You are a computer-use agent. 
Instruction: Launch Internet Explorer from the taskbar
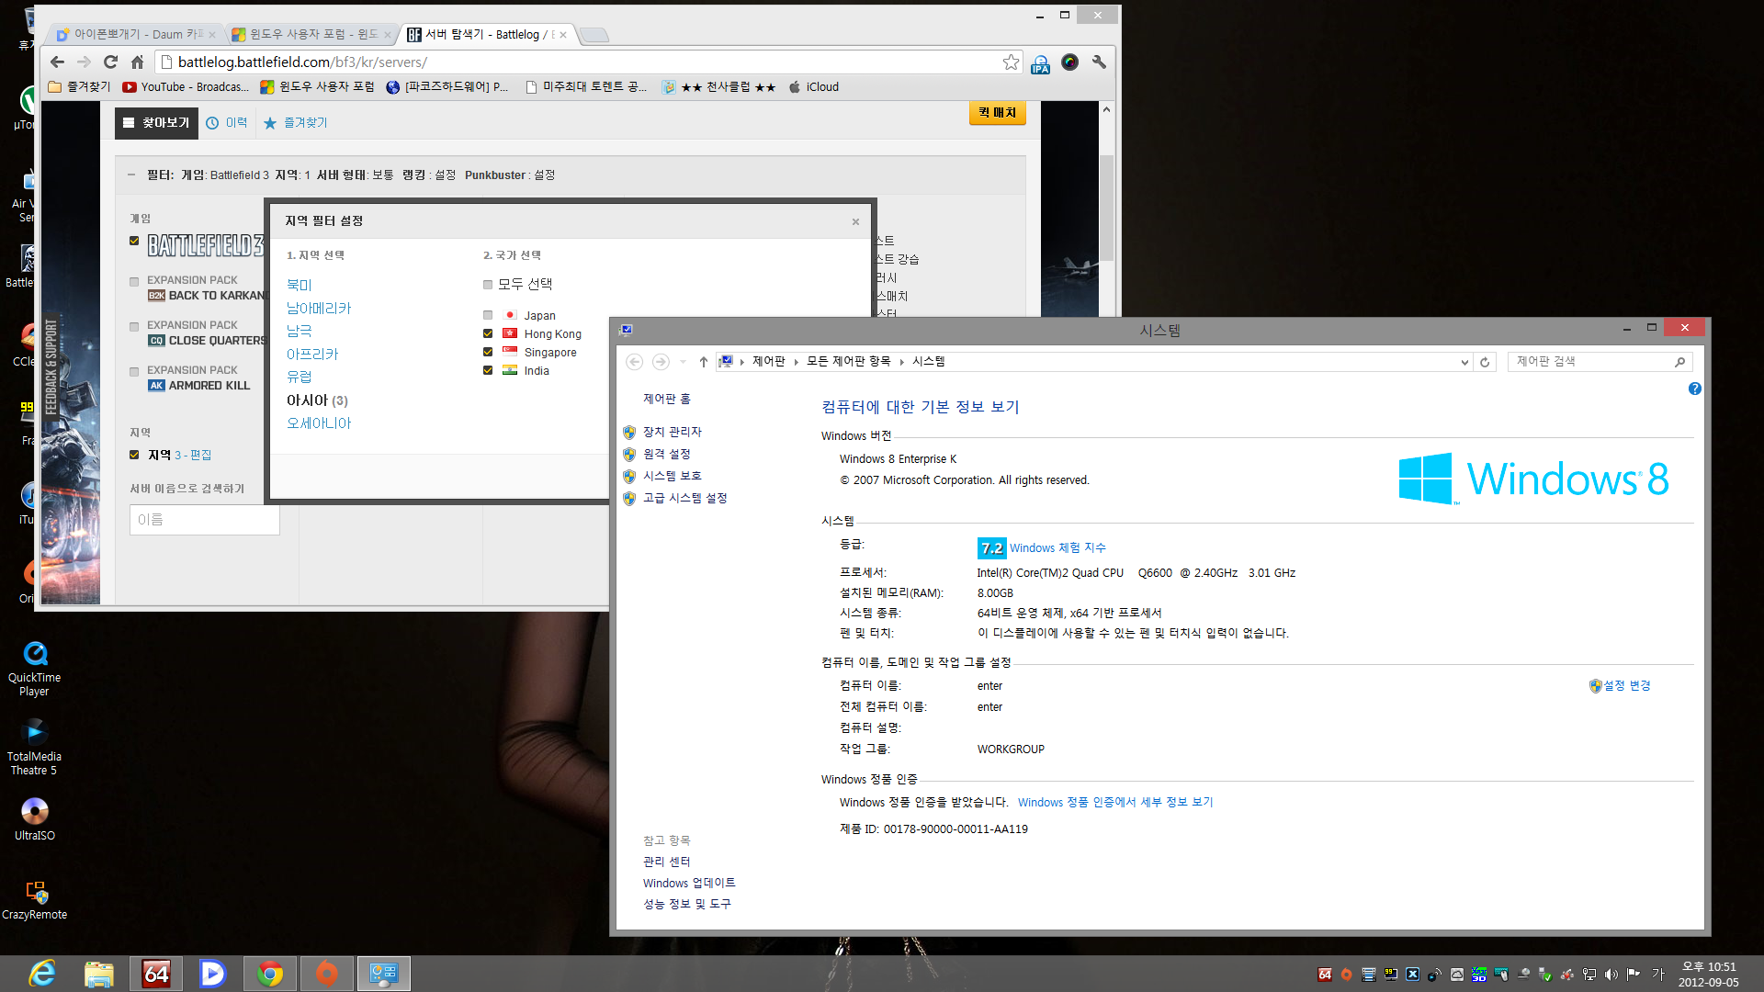click(42, 974)
